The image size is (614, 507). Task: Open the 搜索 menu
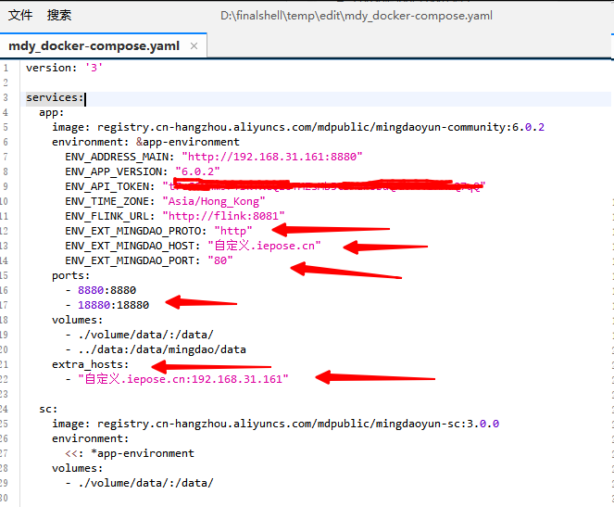click(x=59, y=15)
